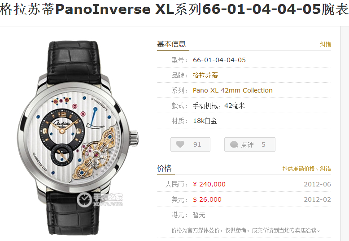Select the 价格 section header

164,168
